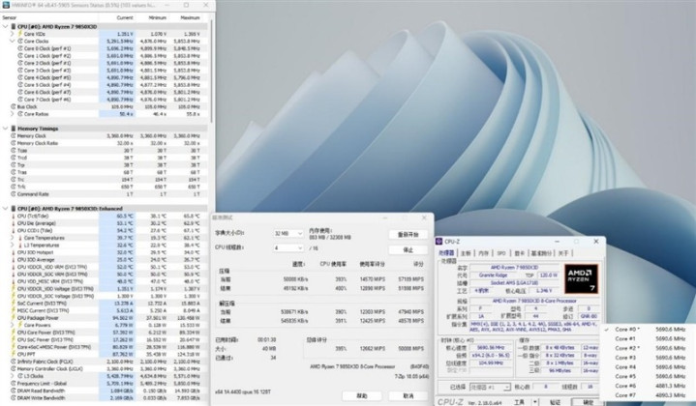Collapse the CPU [#0] Enhanced sensor group
Screen dimensions: 696x406
pyautogui.click(x=6, y=209)
